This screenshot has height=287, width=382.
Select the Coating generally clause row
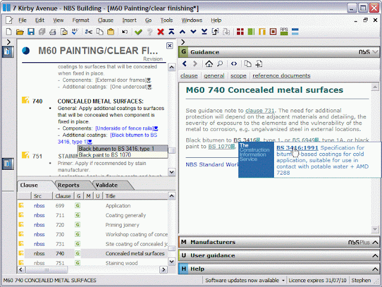tap(93, 215)
